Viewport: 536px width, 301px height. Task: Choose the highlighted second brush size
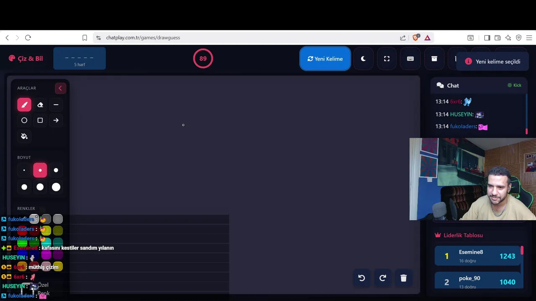40,170
